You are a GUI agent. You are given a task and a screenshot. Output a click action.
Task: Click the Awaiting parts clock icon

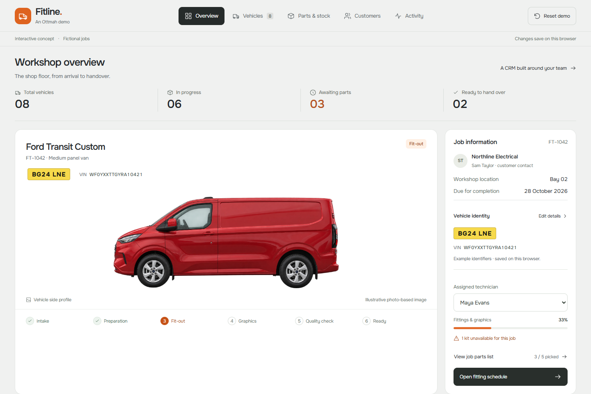pos(313,93)
